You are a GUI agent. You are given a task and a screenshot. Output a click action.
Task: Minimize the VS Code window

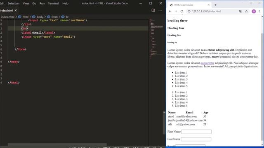[x=141, y=3]
